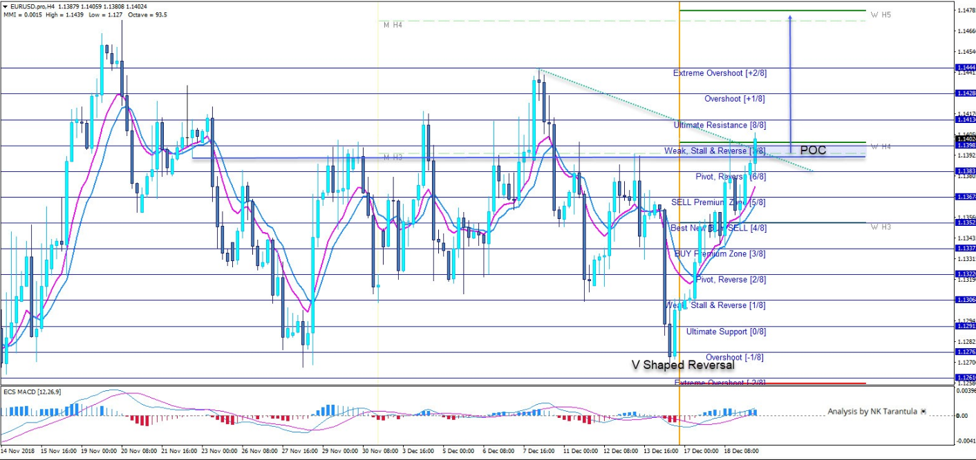The height and width of the screenshot is (460, 976).
Task: Click the MMI = 0.0015 indicator readout
Action: point(22,15)
